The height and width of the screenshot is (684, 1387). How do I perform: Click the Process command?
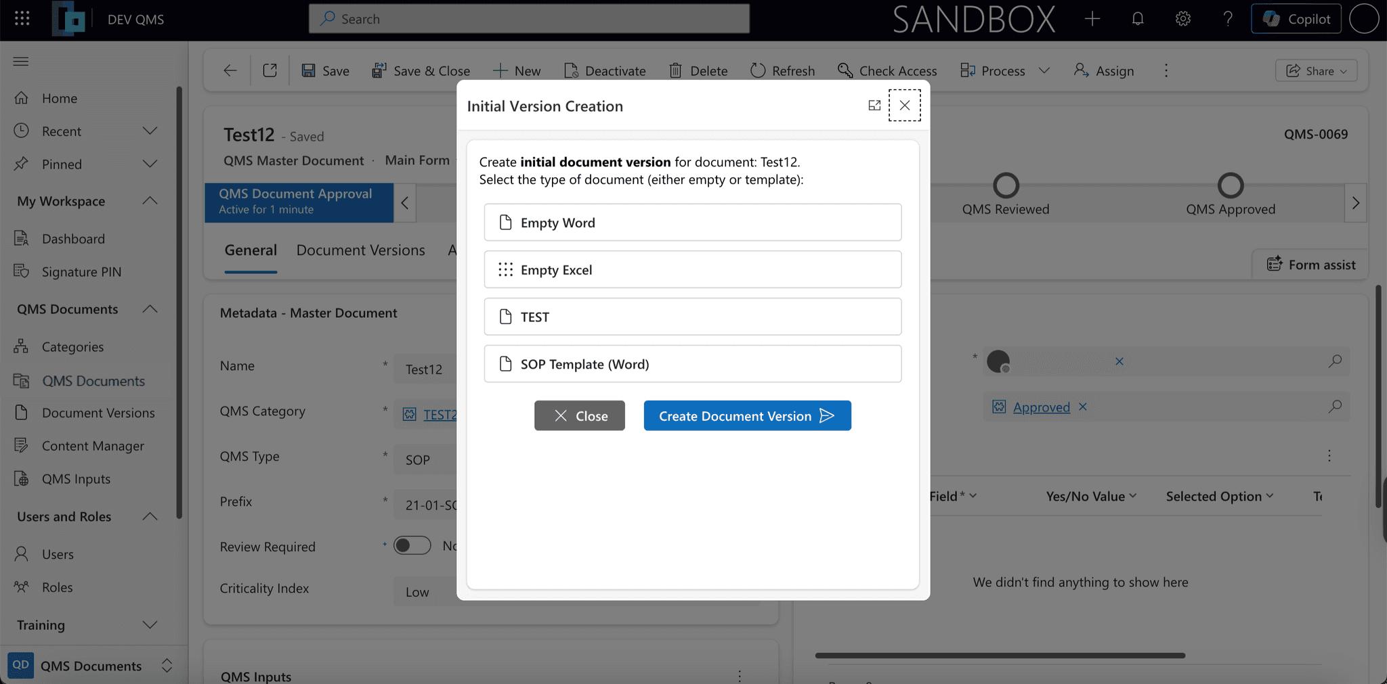pyautogui.click(x=993, y=70)
